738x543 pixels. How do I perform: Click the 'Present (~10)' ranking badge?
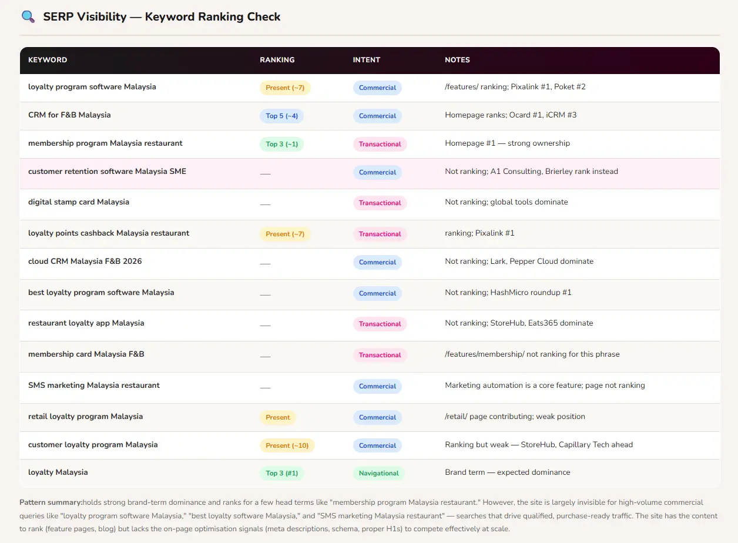[x=287, y=446]
